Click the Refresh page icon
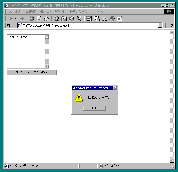The image size is (178, 172). pos(39,19)
